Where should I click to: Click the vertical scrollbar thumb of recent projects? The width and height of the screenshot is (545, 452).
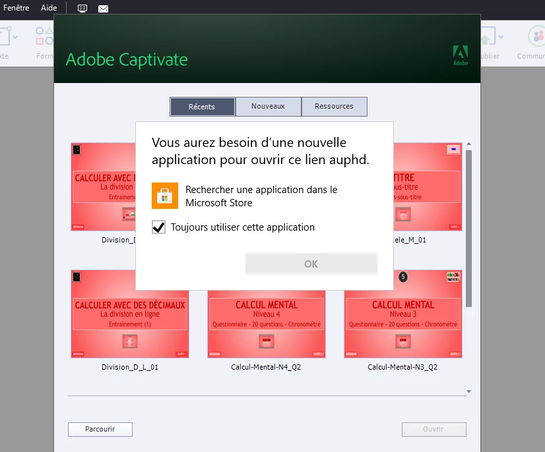point(469,229)
